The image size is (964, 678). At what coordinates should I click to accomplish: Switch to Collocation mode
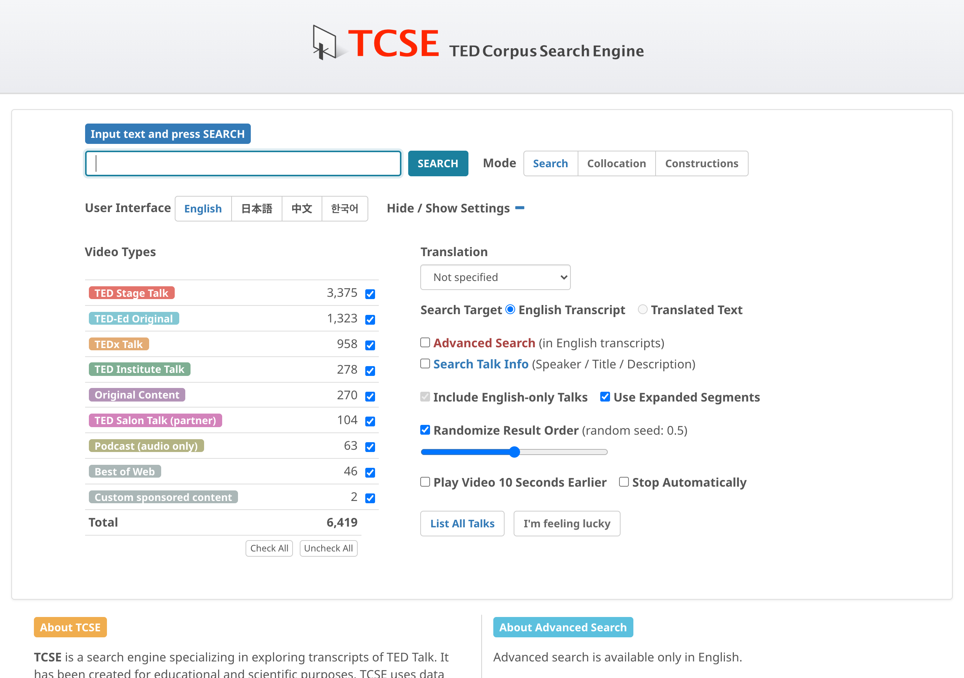616,163
